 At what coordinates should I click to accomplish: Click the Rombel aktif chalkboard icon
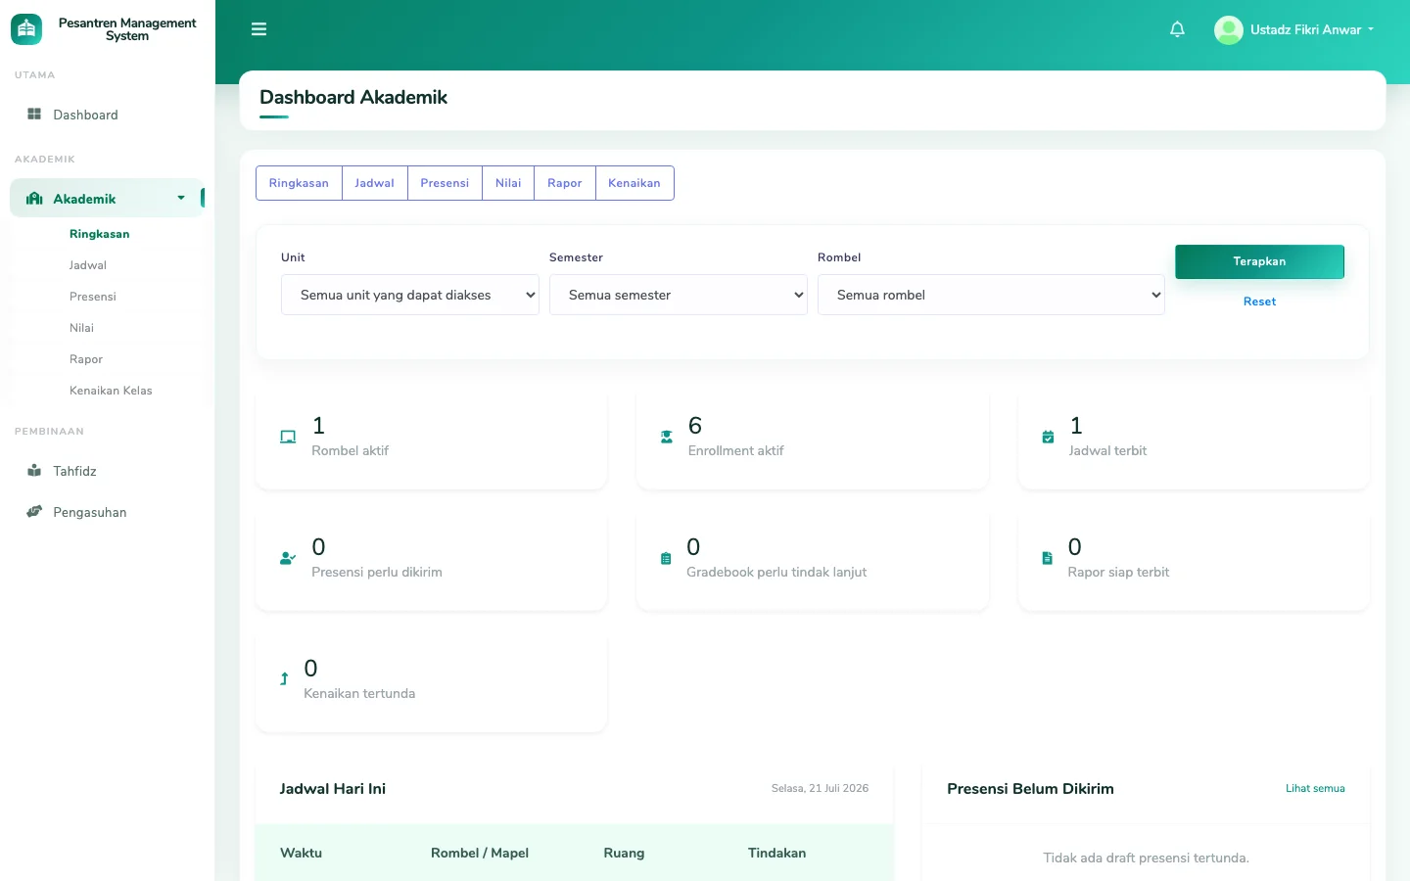[x=288, y=438]
